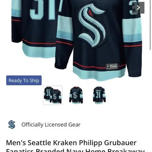The width and height of the screenshot is (152, 152).
Task: Tap the light blue hem stripe of front jersey
Action: tap(99, 74)
